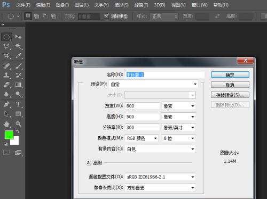
Task: Select the Eraser tool
Action: [6, 85]
